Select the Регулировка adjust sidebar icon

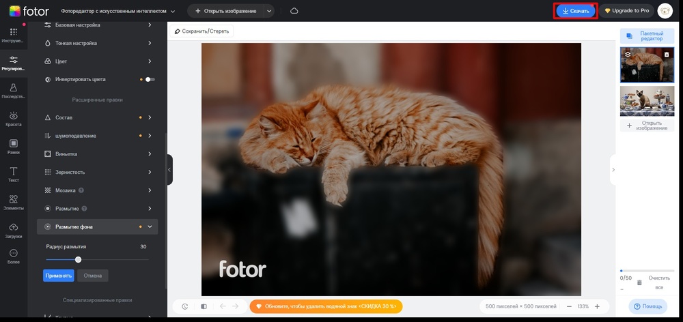coord(14,63)
